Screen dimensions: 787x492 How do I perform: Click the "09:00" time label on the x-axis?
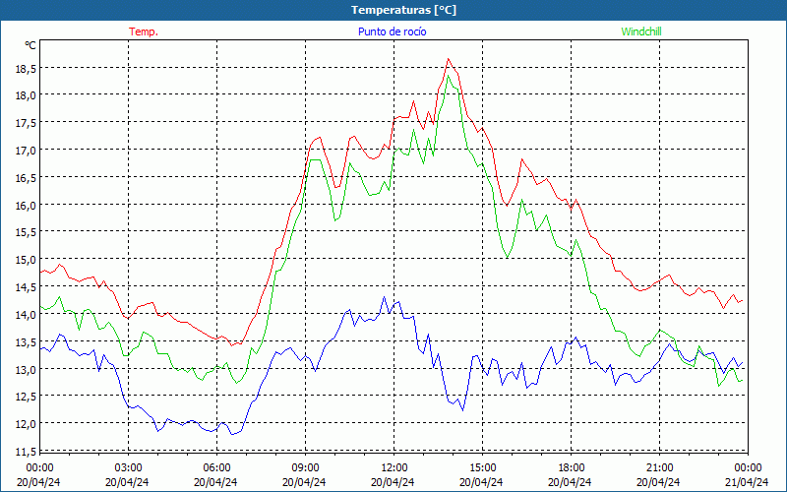click(305, 468)
